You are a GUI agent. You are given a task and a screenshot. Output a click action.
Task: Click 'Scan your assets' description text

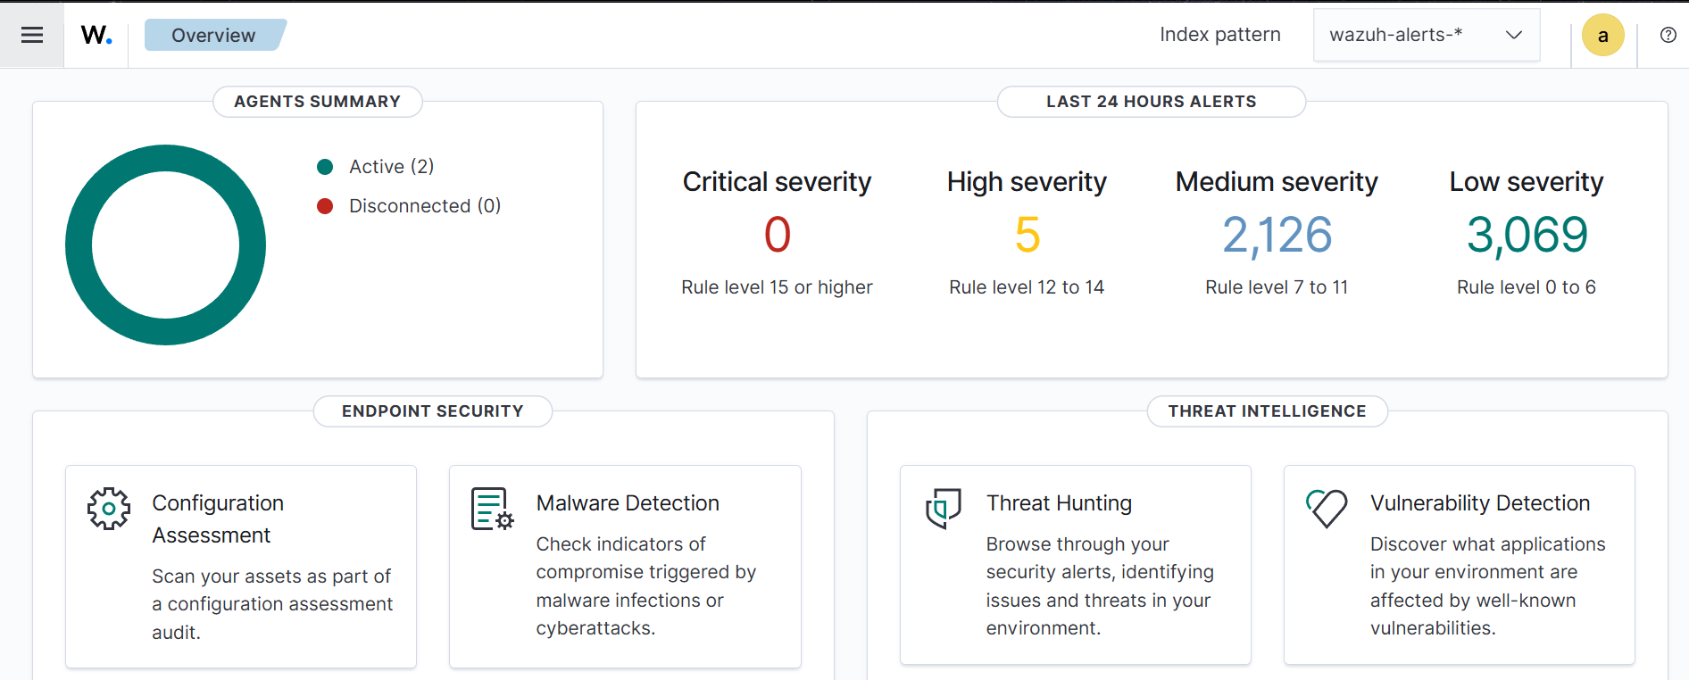(272, 604)
